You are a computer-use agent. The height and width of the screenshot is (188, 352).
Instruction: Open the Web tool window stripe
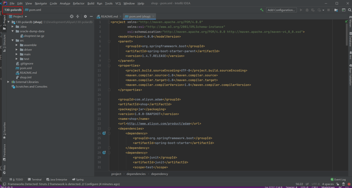click(4, 169)
